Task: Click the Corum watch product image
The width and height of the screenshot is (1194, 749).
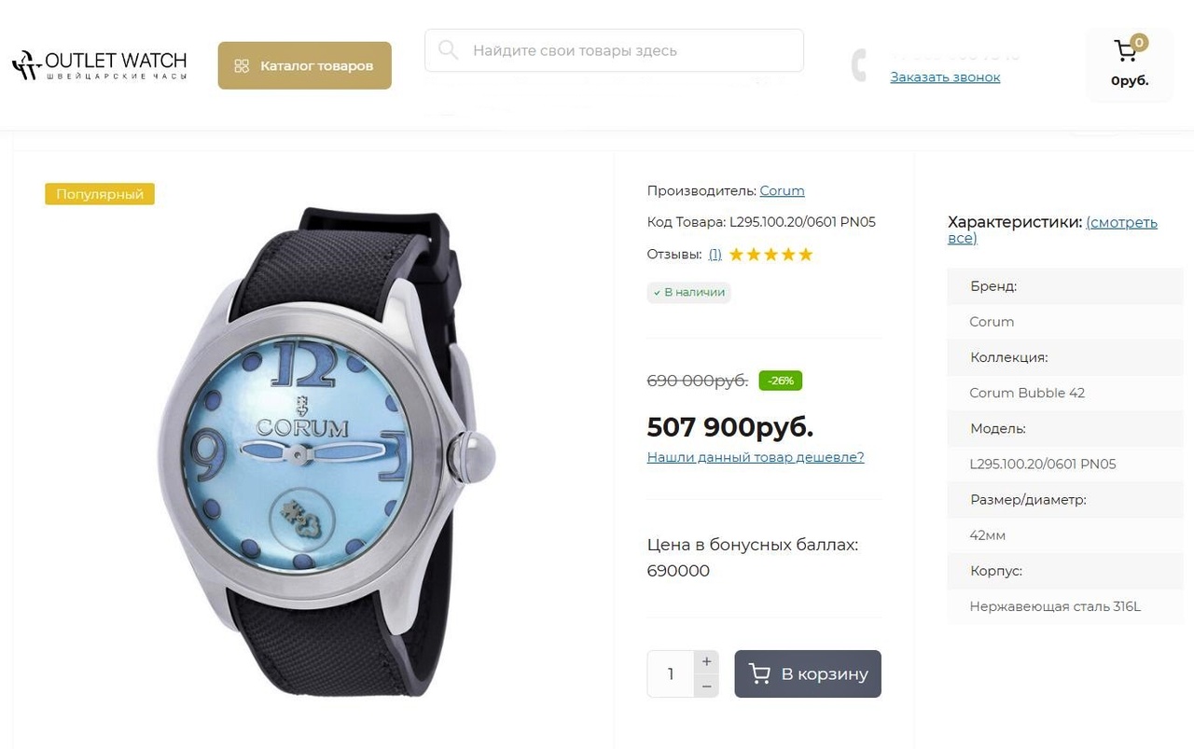Action: pyautogui.click(x=325, y=451)
